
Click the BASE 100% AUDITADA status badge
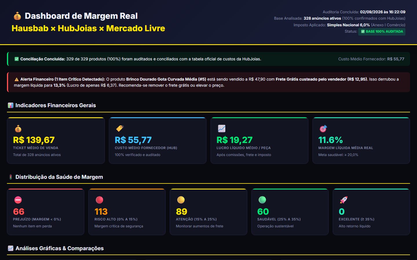(x=382, y=31)
